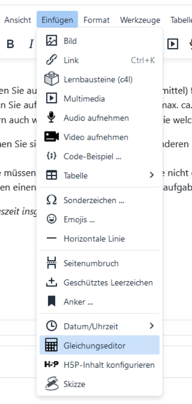
Task: Click the camera icon for Video aufnehmen
Action: coord(52,137)
